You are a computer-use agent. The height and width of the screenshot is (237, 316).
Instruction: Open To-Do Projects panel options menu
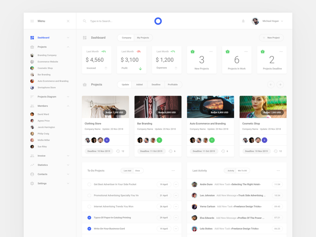click(173, 171)
